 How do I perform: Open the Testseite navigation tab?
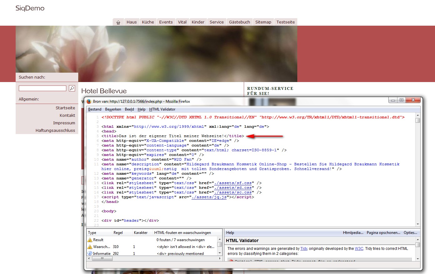(x=286, y=22)
